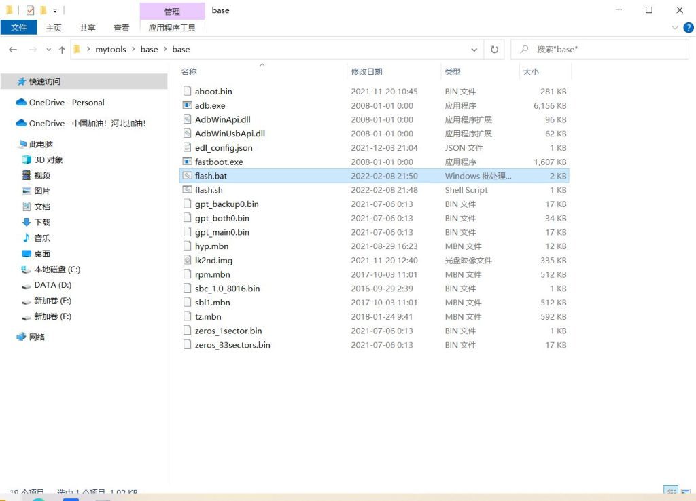Select zeros_1sector.bin file
Screen dimensions: 696x501
228,331
